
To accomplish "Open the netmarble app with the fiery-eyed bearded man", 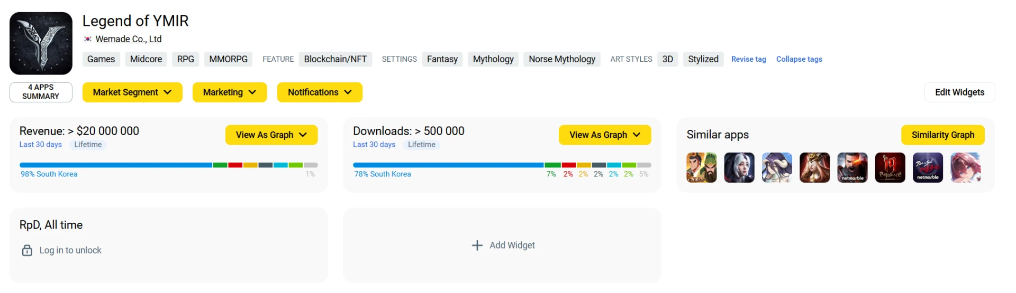I will tap(852, 167).
